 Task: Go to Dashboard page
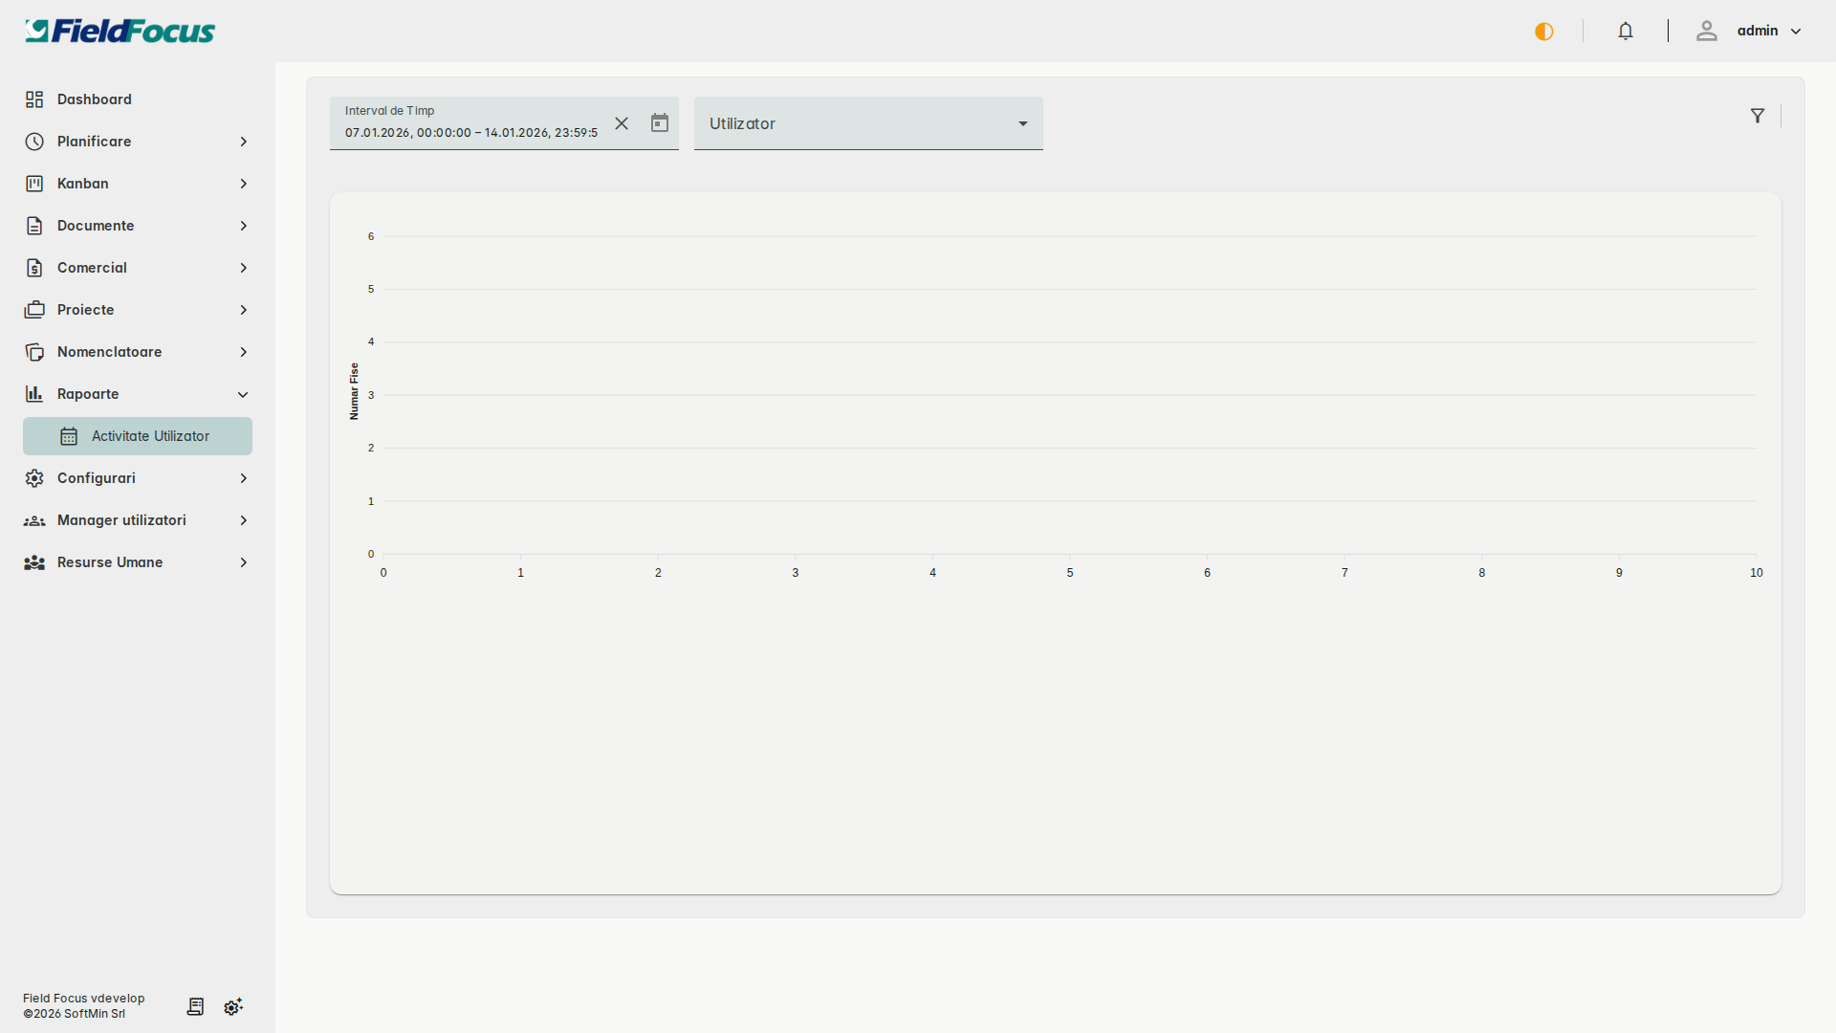click(x=94, y=99)
